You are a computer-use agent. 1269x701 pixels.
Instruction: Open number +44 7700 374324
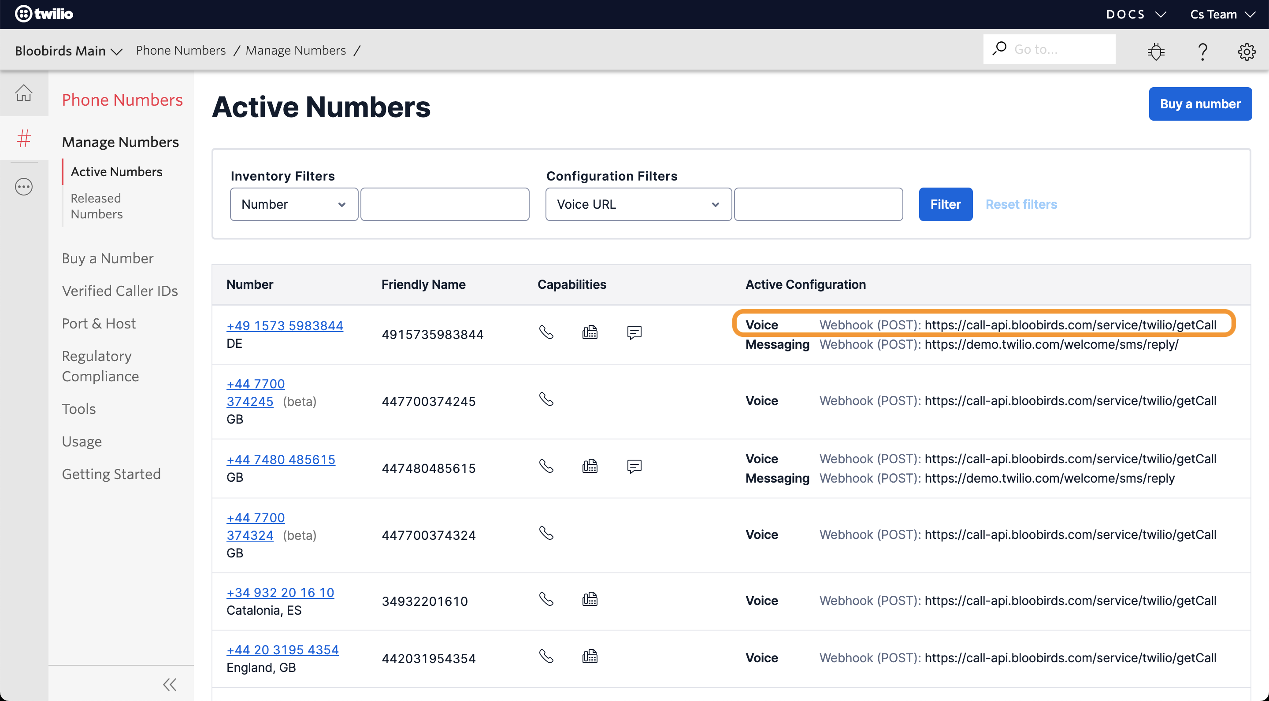click(256, 527)
